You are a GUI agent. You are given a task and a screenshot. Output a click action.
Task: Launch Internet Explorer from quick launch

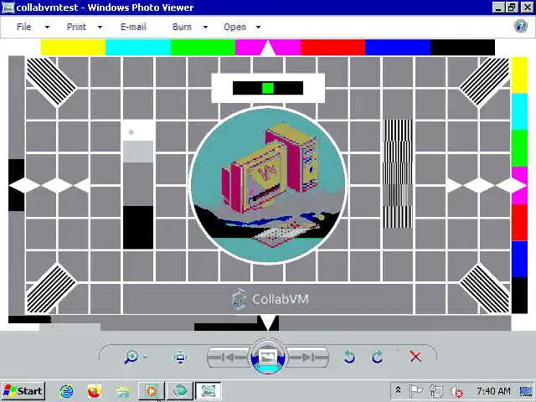click(66, 391)
